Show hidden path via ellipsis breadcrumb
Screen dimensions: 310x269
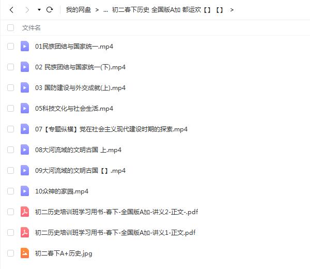pos(105,10)
